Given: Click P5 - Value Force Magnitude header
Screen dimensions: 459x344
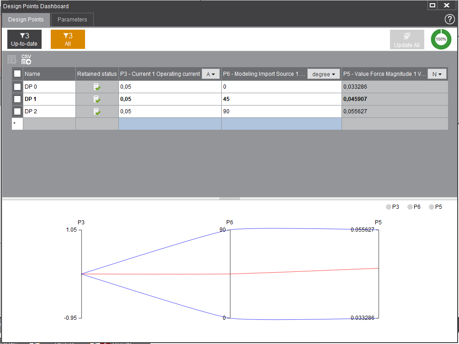Looking at the screenshot, I should (384, 74).
